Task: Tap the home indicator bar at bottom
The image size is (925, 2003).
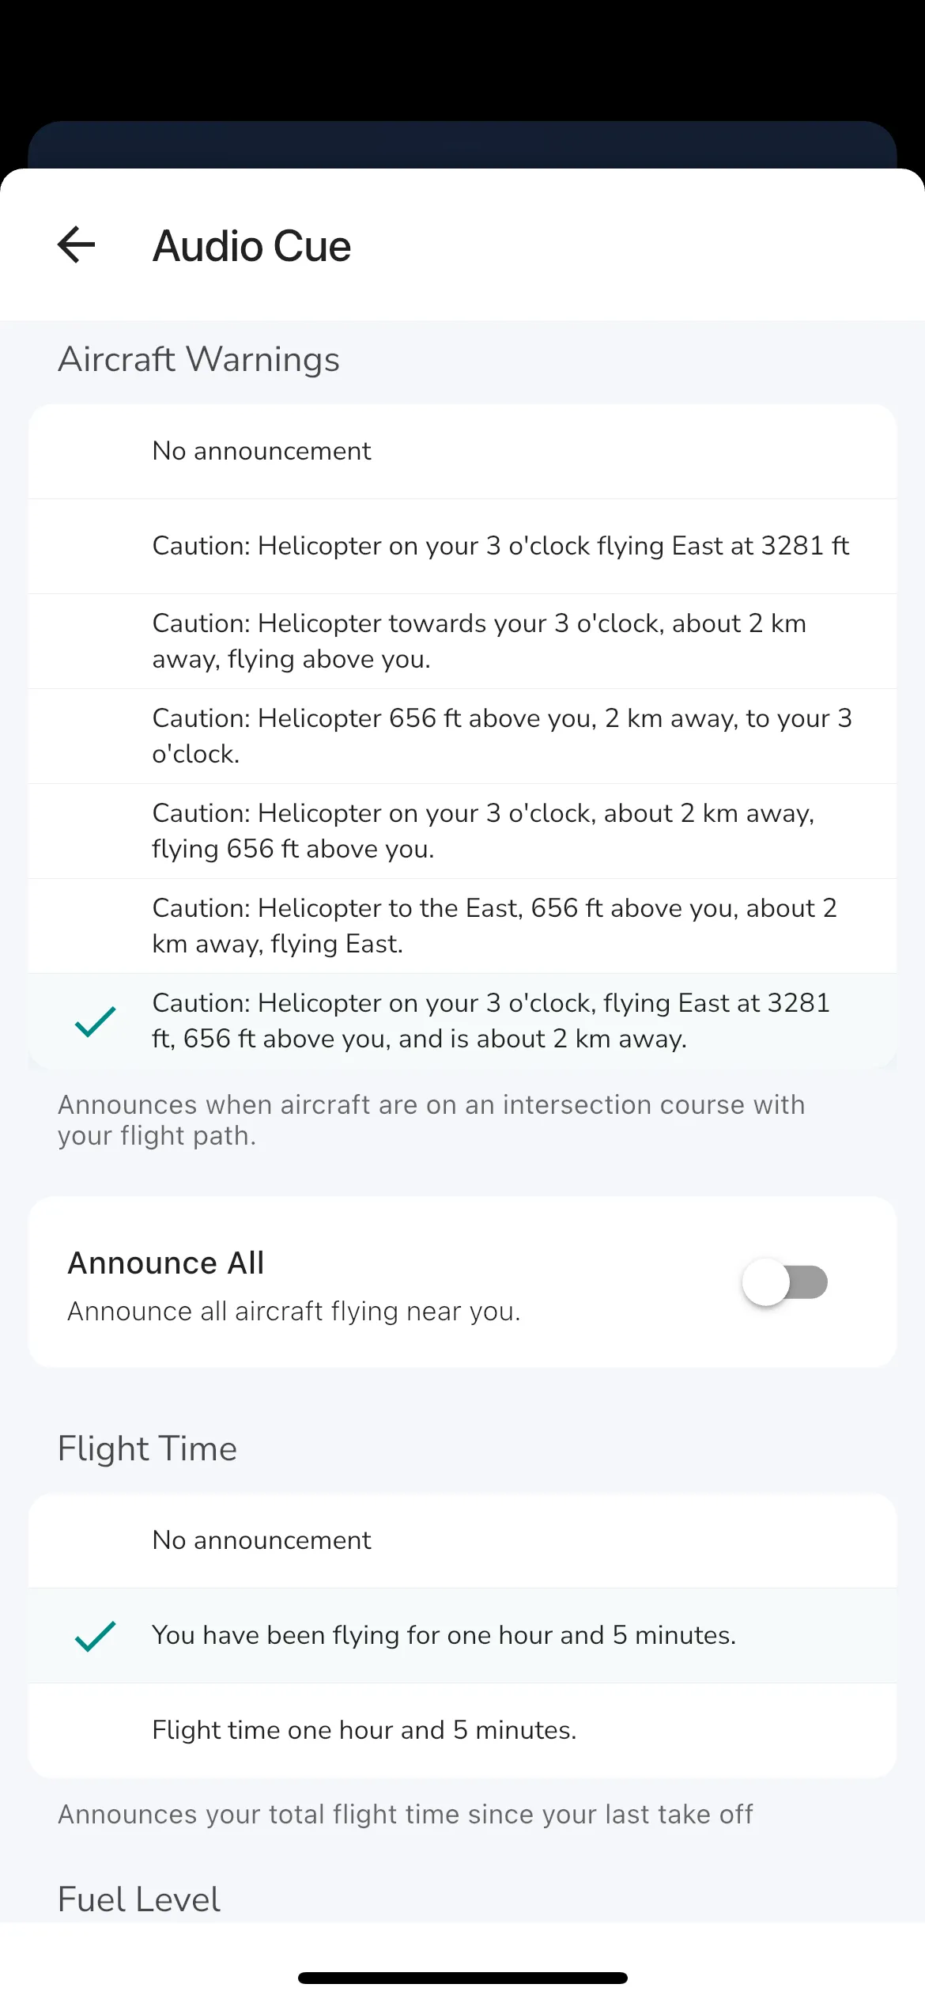Action: click(462, 1978)
